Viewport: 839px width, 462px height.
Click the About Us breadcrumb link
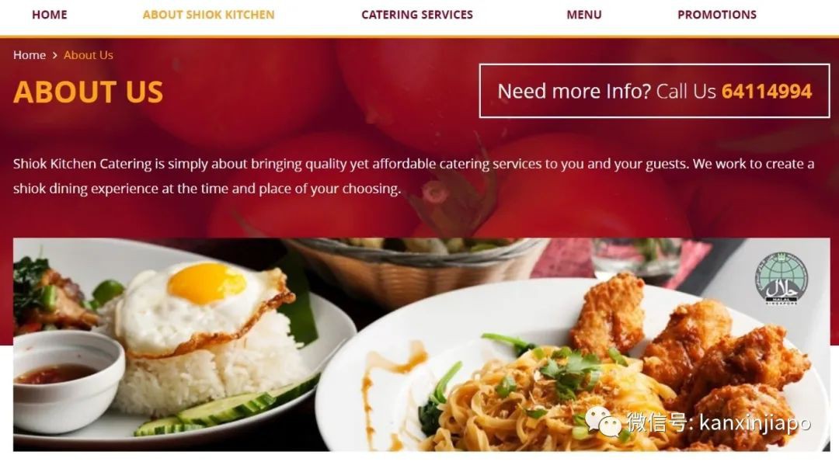(x=89, y=55)
